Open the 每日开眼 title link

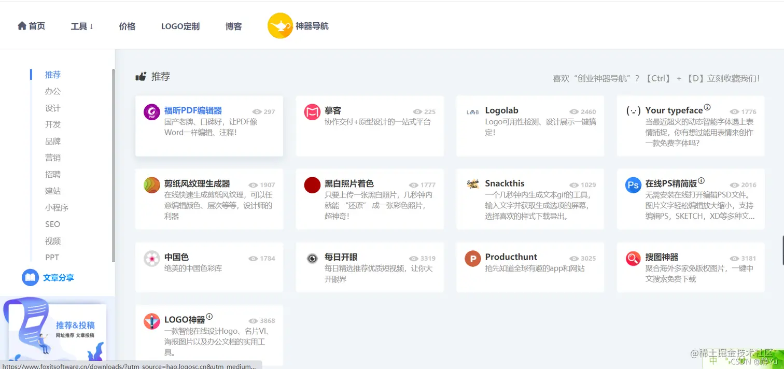(x=341, y=257)
